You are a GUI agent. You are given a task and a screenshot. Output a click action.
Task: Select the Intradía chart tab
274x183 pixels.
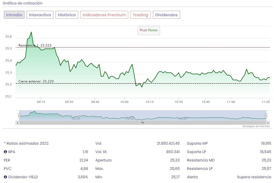pyautogui.click(x=14, y=15)
